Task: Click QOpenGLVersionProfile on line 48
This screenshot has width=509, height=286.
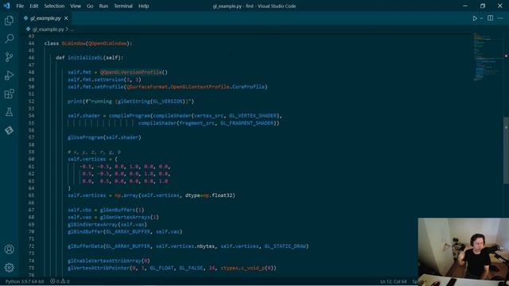Action: [130, 72]
